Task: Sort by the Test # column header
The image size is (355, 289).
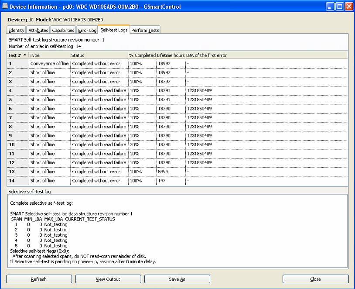Action: point(18,55)
